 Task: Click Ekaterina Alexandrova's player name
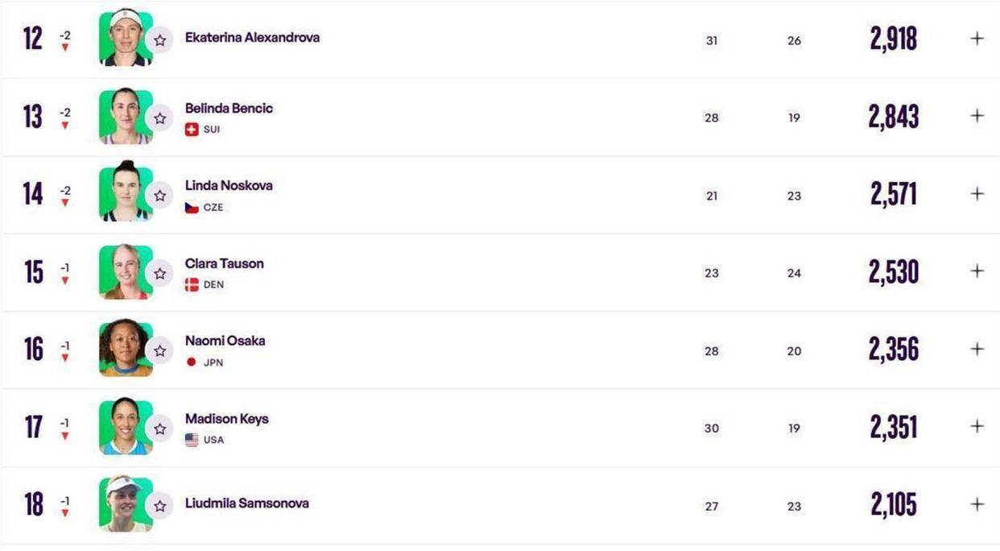252,37
